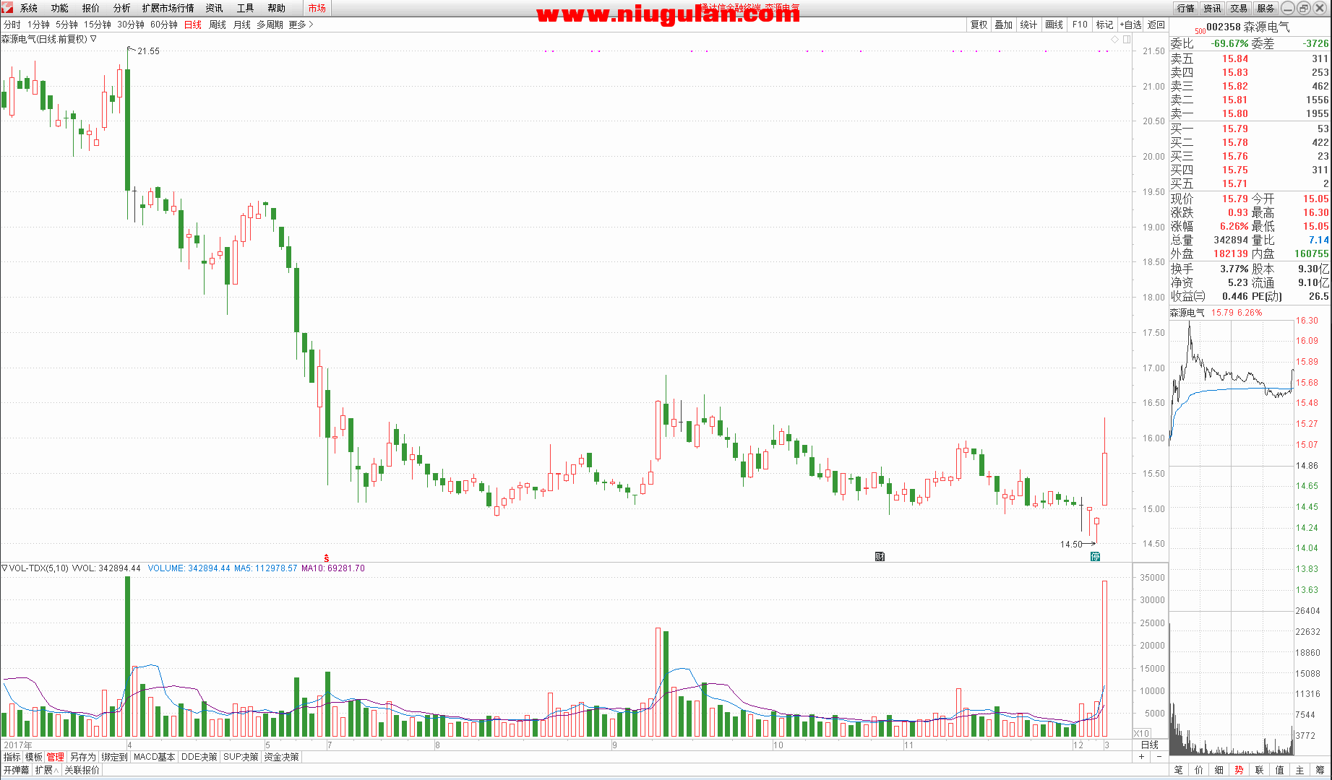Select the 价 price-distribution tab icon
Viewport: 1332px width, 780px height.
[1199, 770]
